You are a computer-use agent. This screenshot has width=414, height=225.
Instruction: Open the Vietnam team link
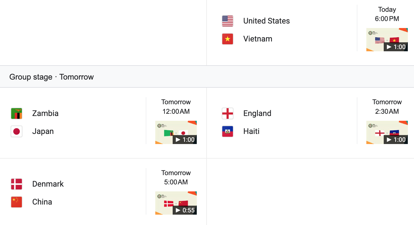tap(258, 39)
